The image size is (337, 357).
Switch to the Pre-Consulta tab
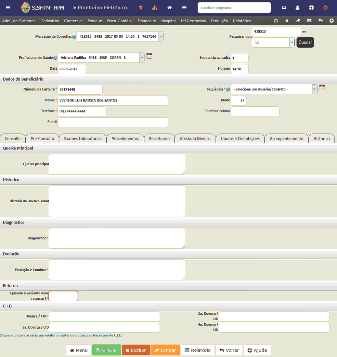click(x=42, y=139)
